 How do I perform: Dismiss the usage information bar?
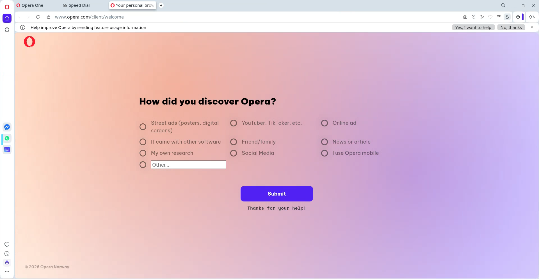click(x=532, y=27)
